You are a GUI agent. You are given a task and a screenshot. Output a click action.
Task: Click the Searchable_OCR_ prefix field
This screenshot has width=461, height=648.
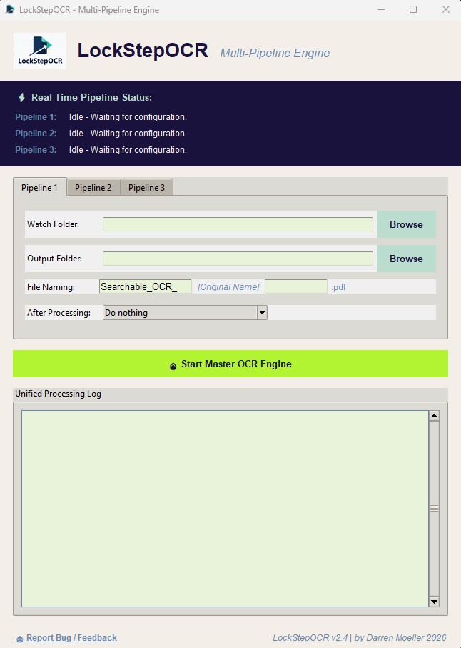[146, 286]
